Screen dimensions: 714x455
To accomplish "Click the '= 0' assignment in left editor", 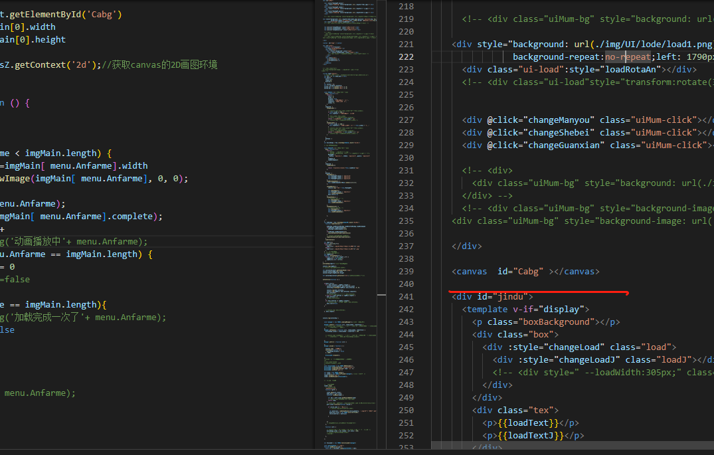I will click(7, 267).
